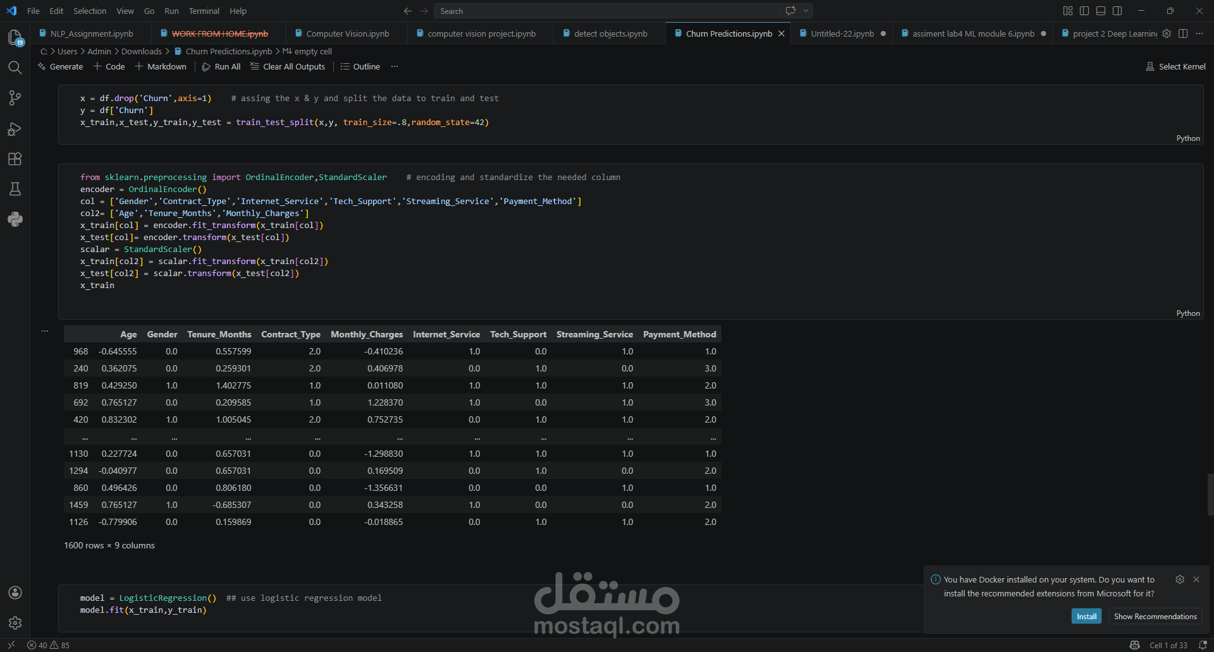
Task: Switch to detect objects.ipynb tab
Action: pos(610,33)
